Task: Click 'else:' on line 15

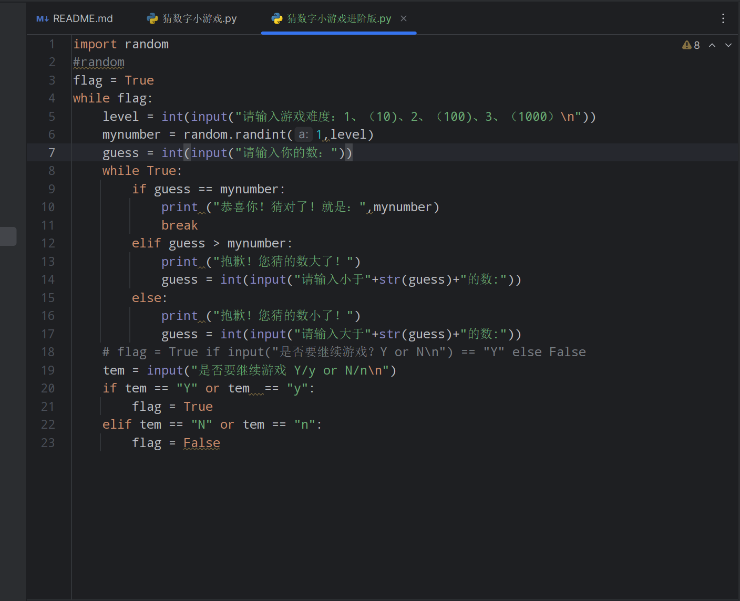Action: point(150,298)
